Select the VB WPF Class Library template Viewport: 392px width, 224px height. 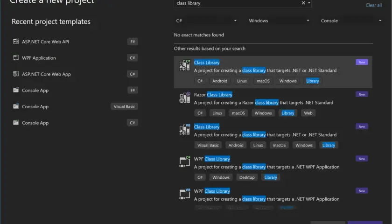(273, 197)
